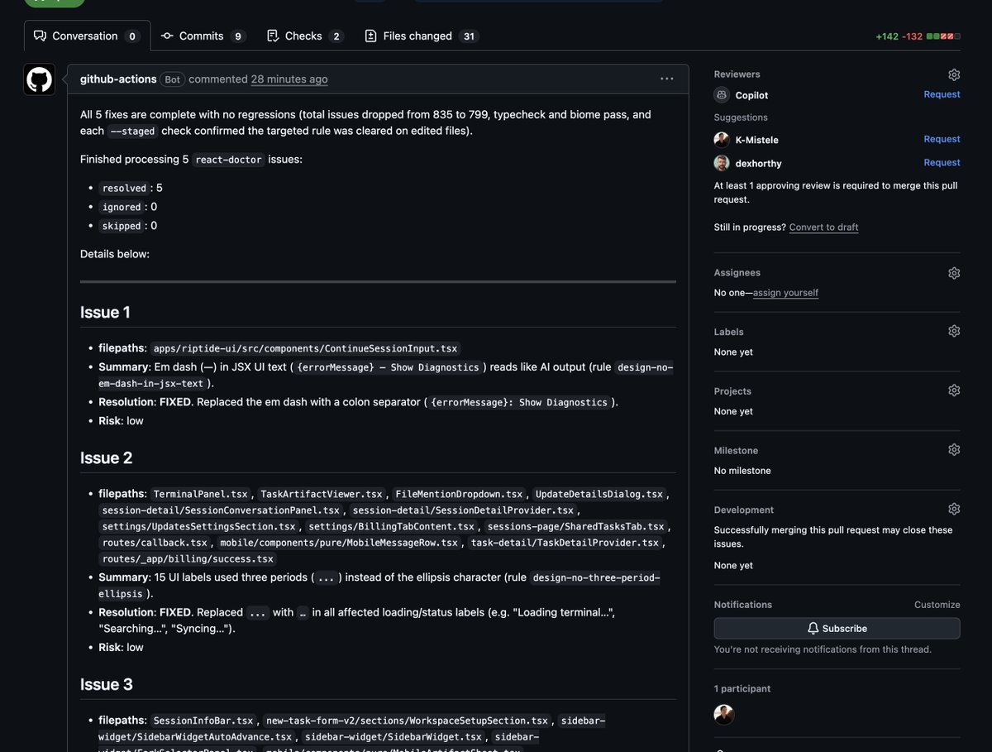Click the --staged code label

coord(132,132)
